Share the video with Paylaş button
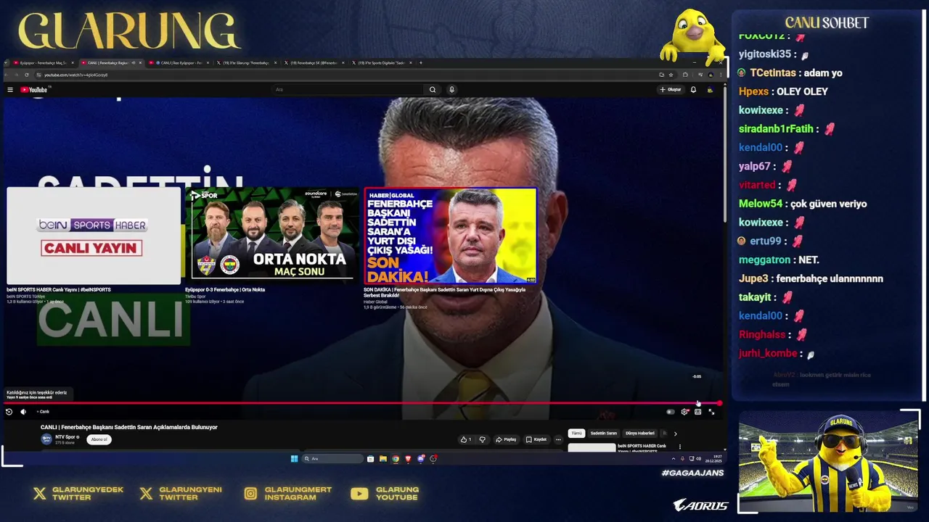This screenshot has width=929, height=522. click(x=506, y=439)
